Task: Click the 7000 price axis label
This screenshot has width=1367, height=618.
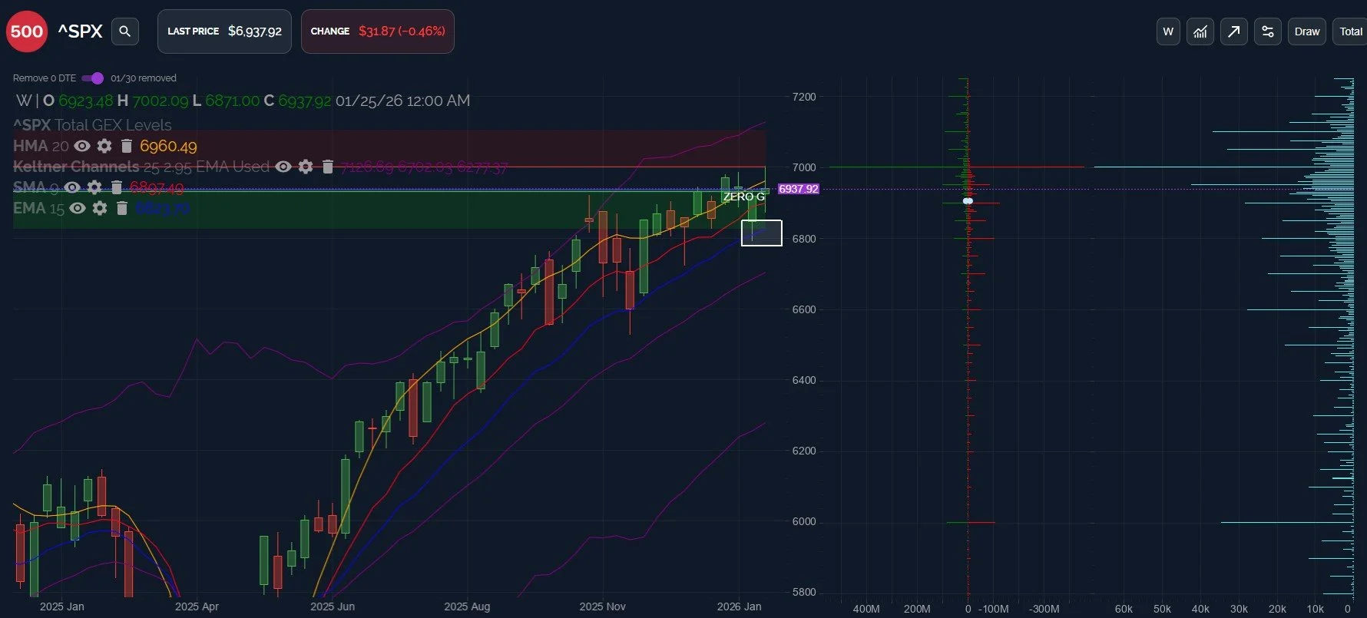Action: click(x=804, y=167)
